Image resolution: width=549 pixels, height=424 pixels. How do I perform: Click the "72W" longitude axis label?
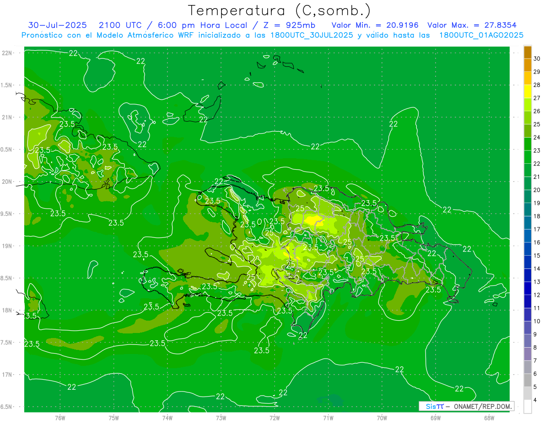pos(274,418)
